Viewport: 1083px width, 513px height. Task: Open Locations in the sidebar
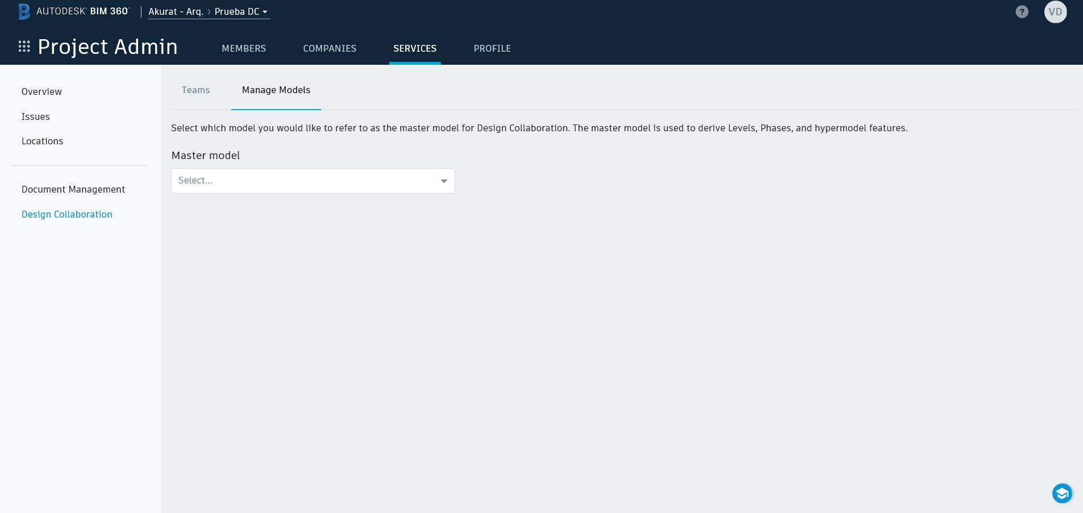coord(42,141)
